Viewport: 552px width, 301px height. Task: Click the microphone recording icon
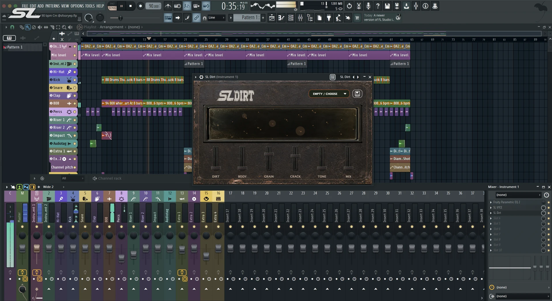368,6
